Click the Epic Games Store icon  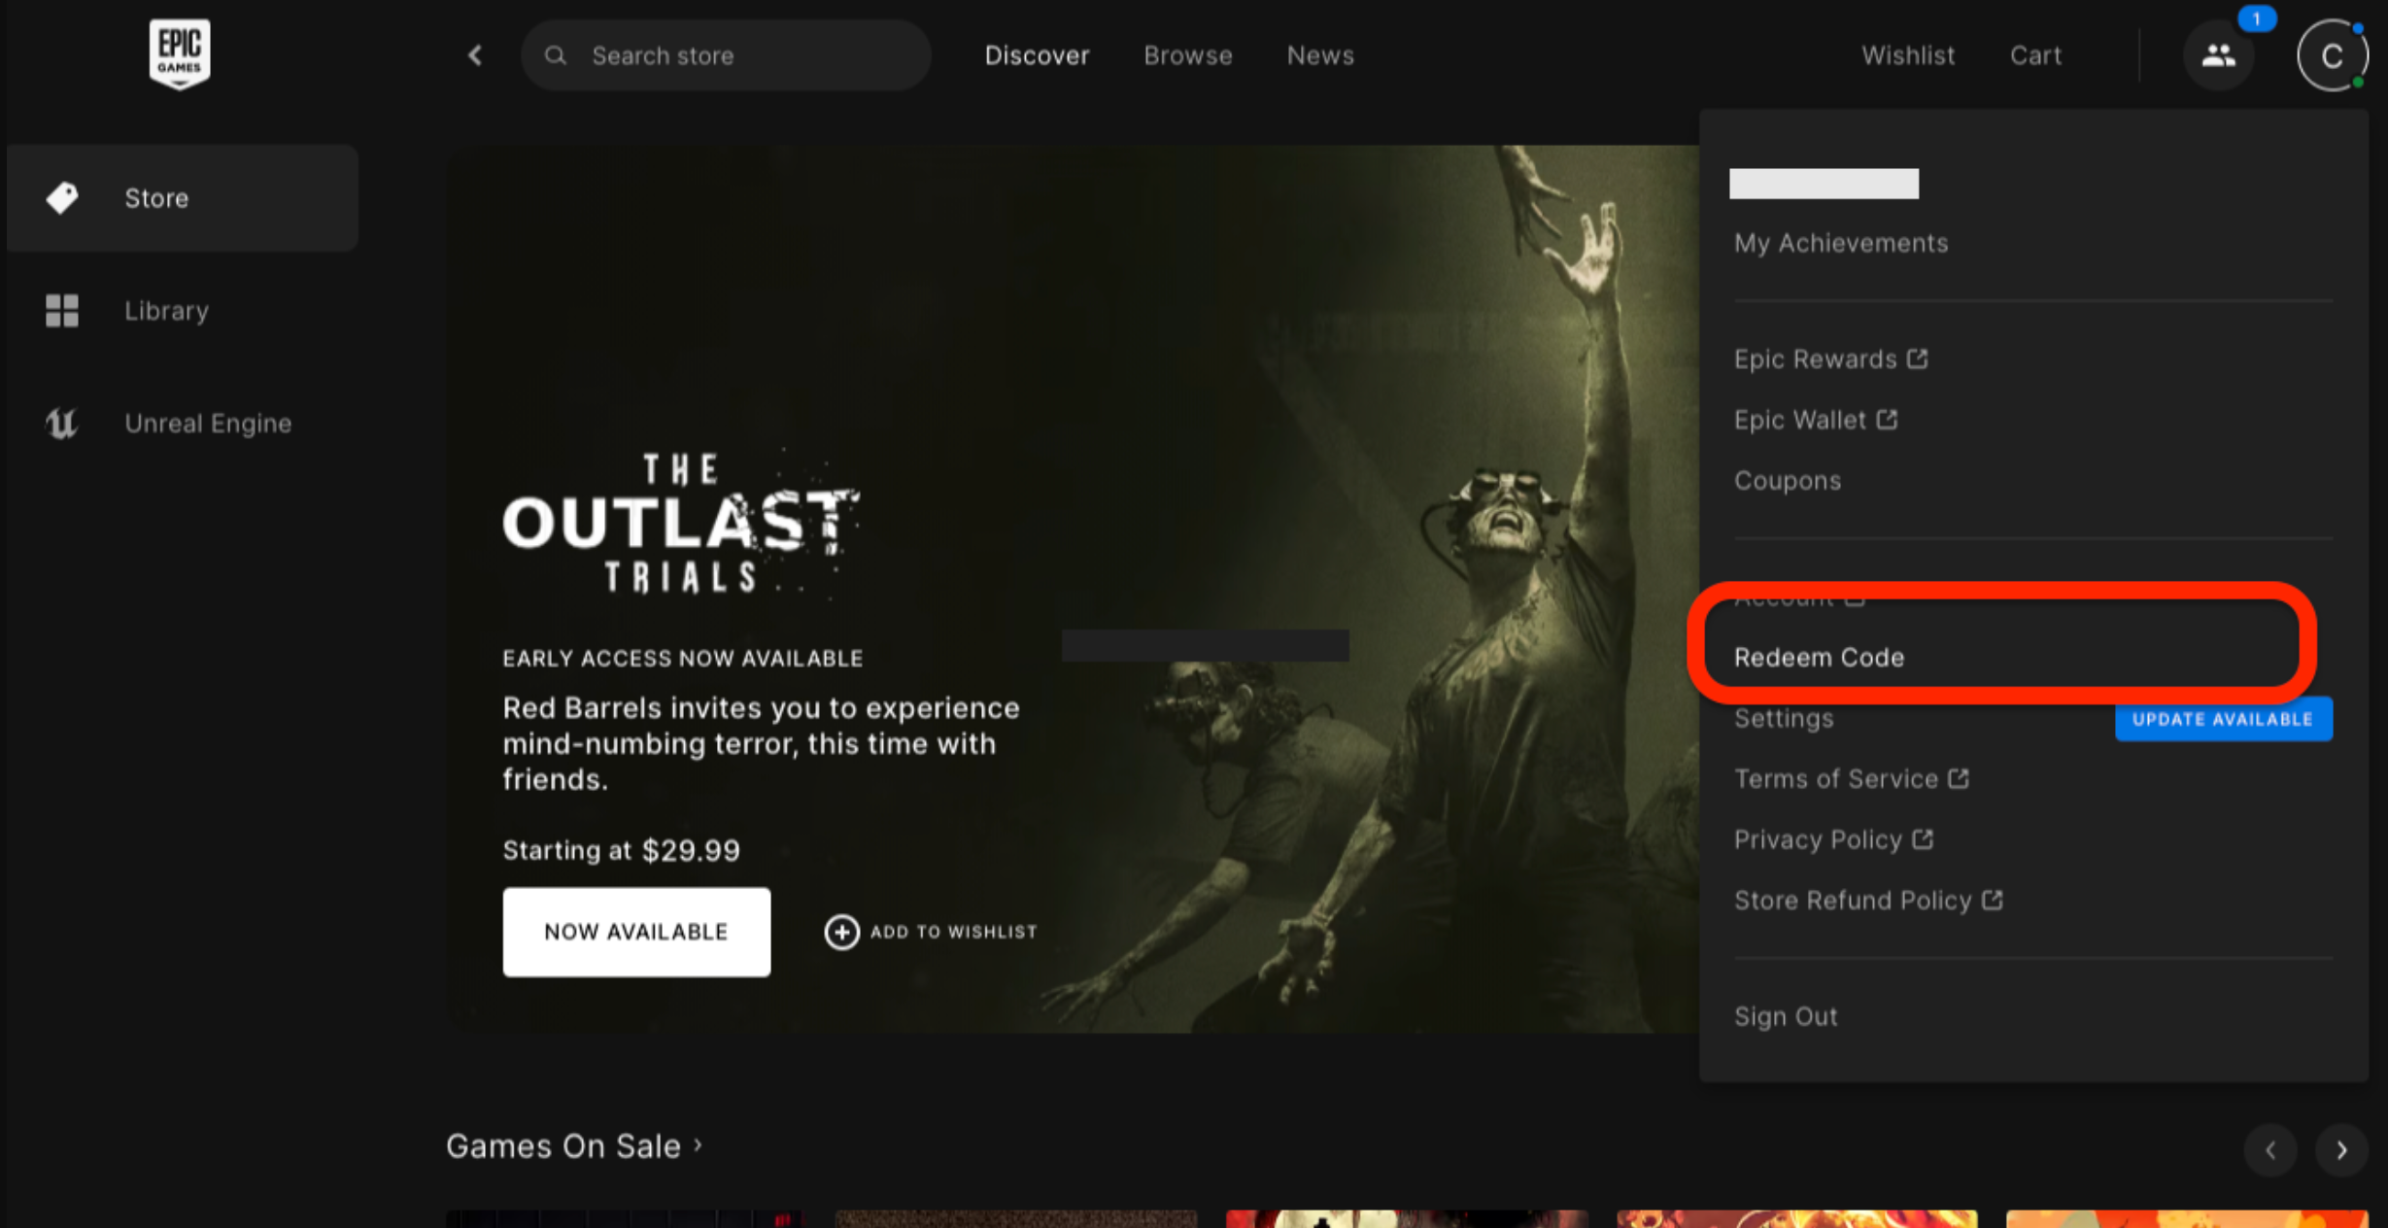click(180, 54)
